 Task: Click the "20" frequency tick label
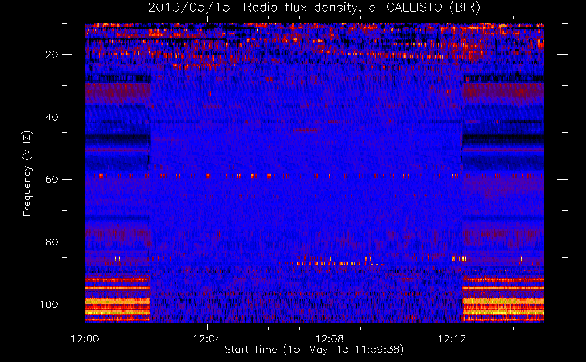tap(52, 55)
